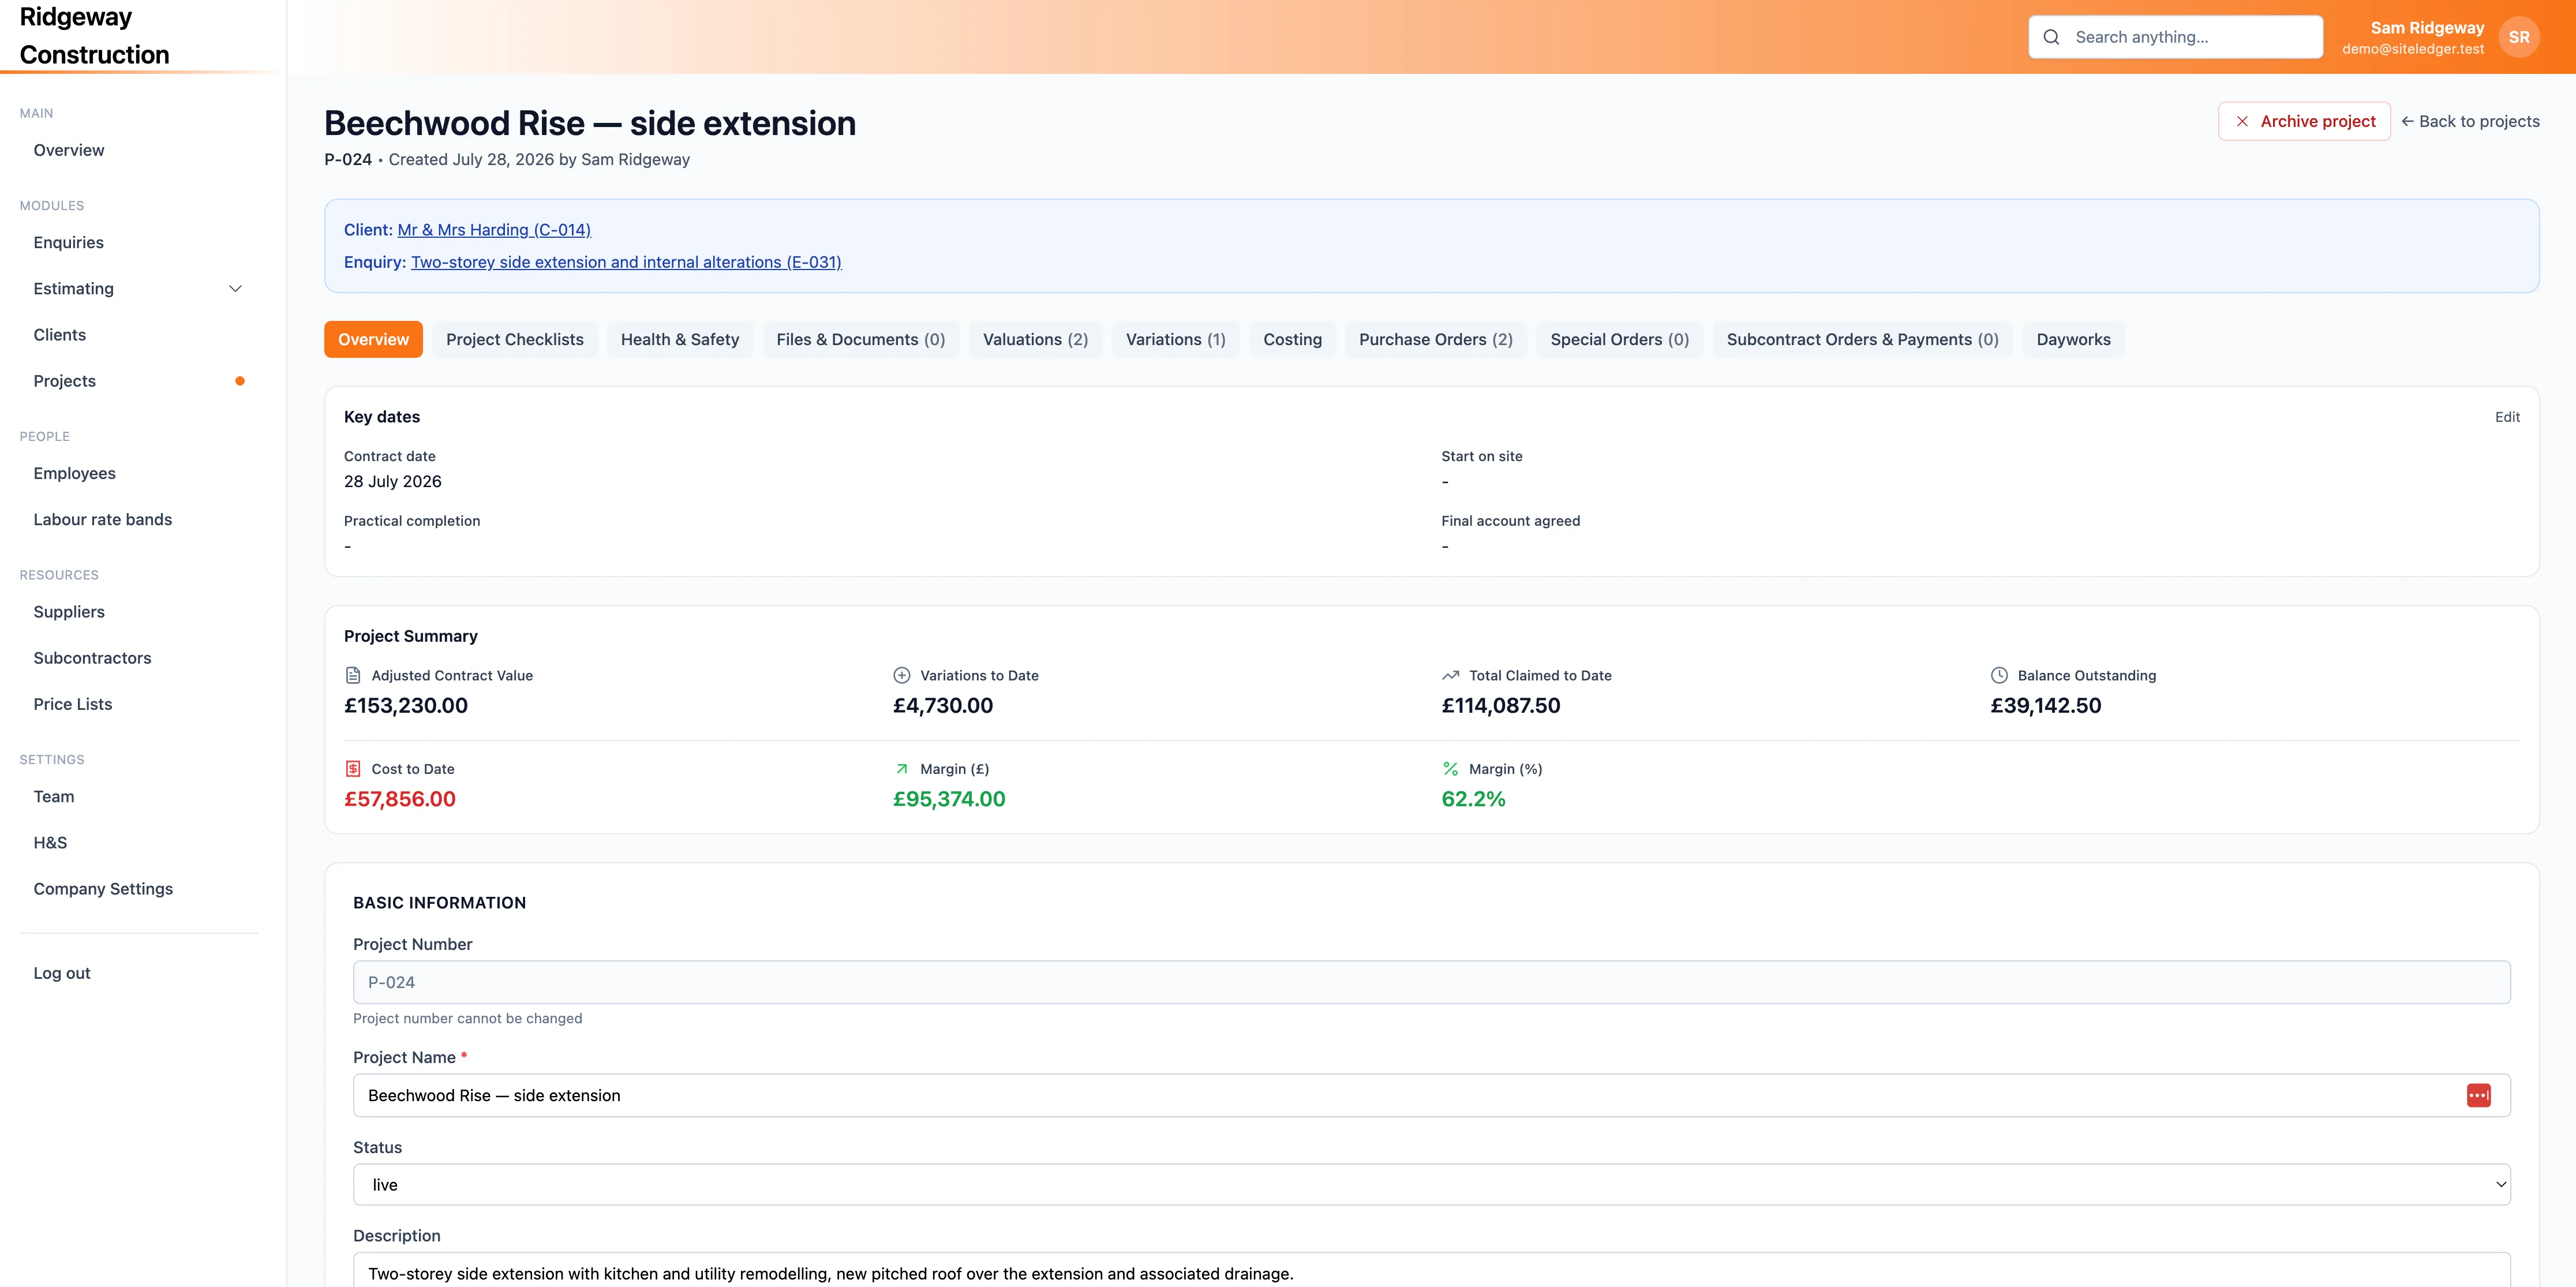Click the Variations to Date plus-circle icon
The image size is (2576, 1287).
(x=901, y=675)
